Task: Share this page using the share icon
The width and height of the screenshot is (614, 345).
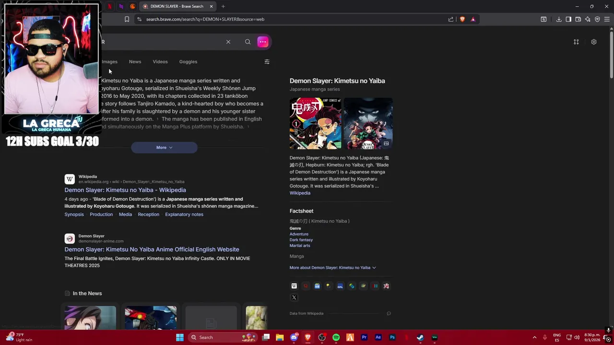Action: (x=451, y=19)
